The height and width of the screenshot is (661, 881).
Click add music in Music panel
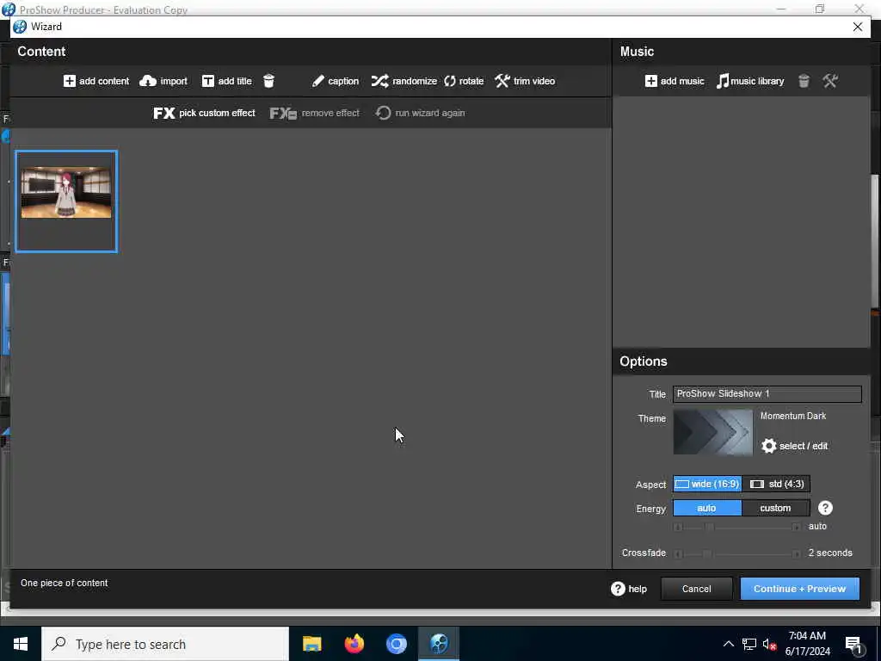pos(675,81)
